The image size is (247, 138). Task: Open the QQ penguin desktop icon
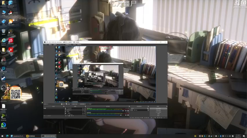[x=10, y=13]
